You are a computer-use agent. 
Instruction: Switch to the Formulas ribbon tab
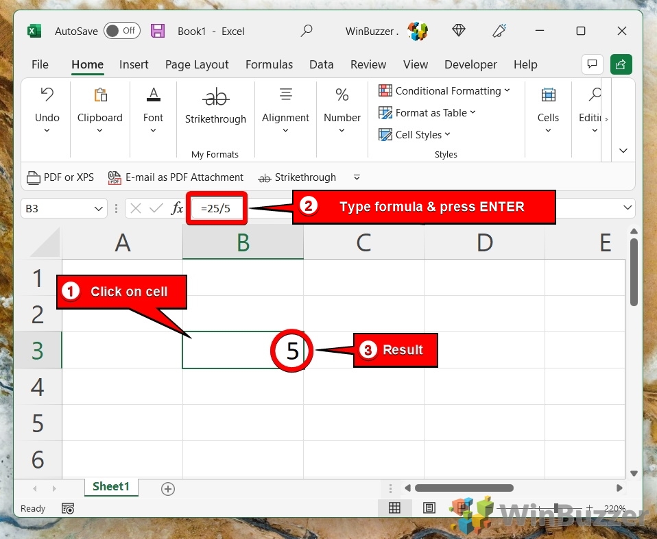click(x=269, y=64)
